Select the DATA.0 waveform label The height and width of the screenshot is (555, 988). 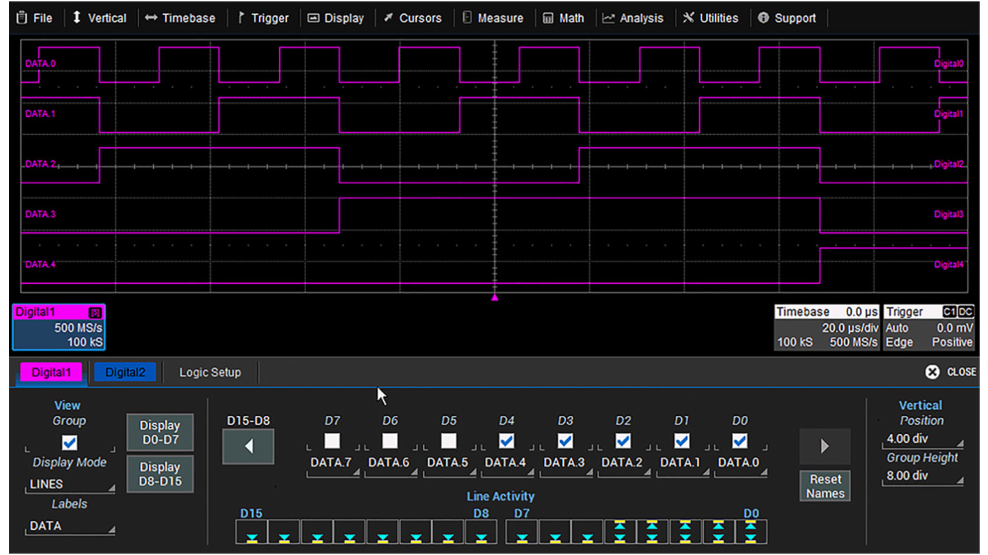(x=40, y=63)
